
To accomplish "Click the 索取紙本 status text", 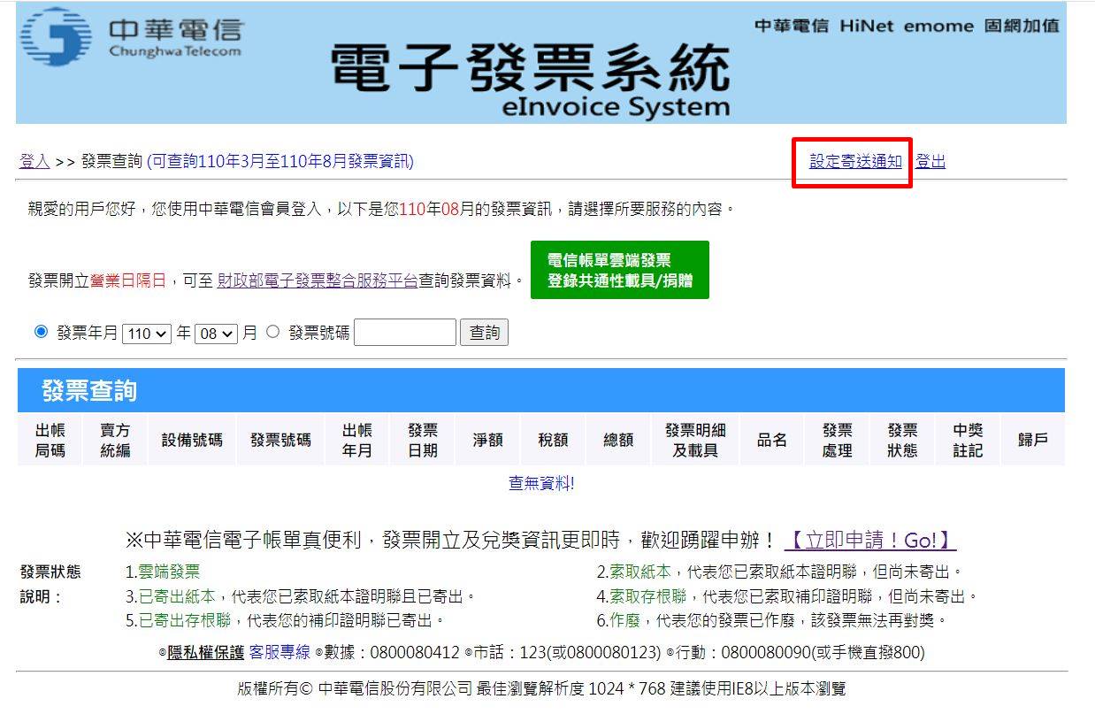I will 640,572.
